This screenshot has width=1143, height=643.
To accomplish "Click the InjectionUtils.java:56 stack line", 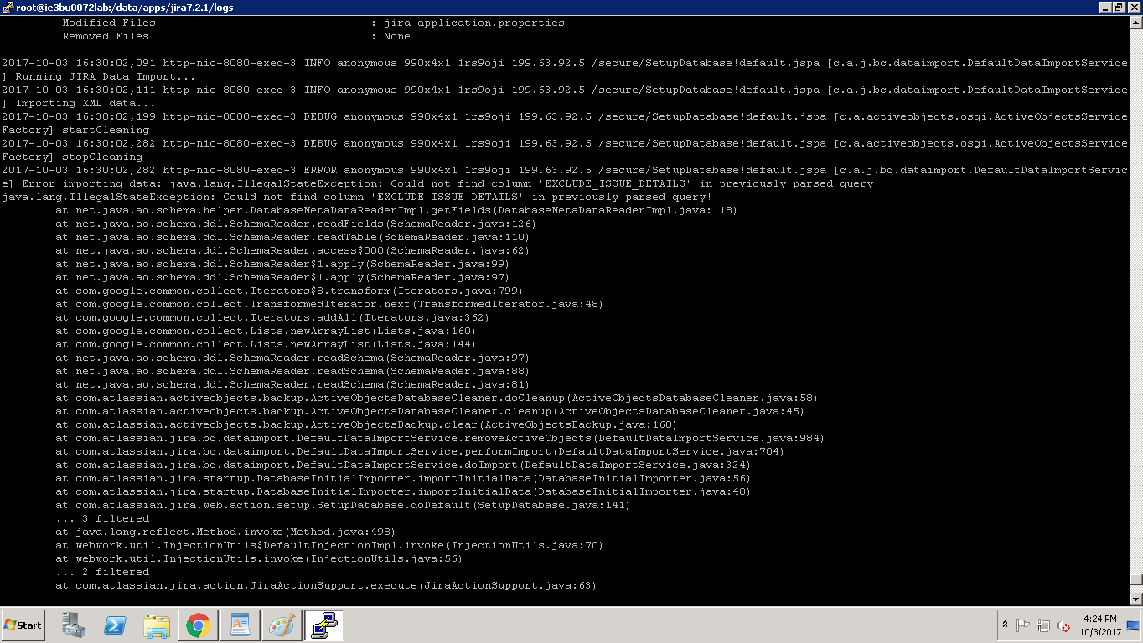I will 259,558.
